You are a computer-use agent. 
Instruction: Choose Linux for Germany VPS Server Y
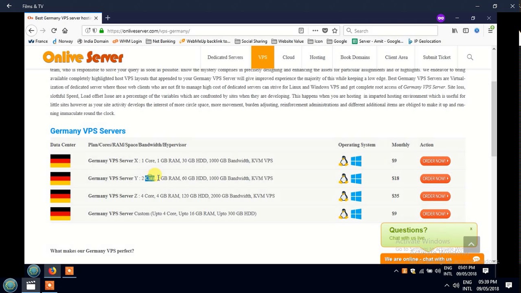click(x=344, y=179)
